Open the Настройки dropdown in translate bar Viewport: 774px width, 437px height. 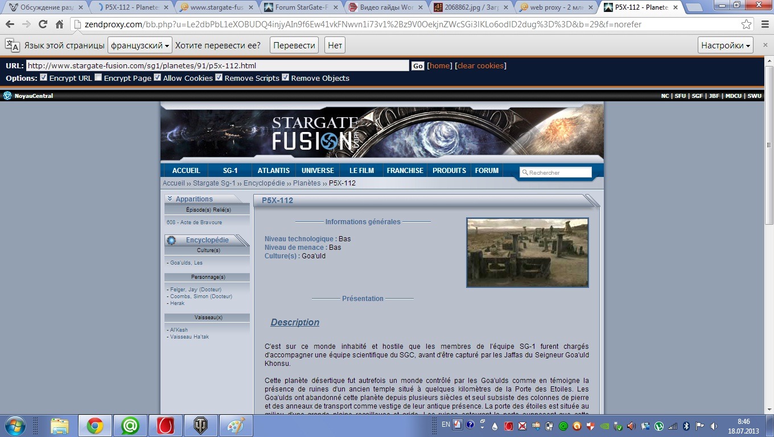point(726,46)
